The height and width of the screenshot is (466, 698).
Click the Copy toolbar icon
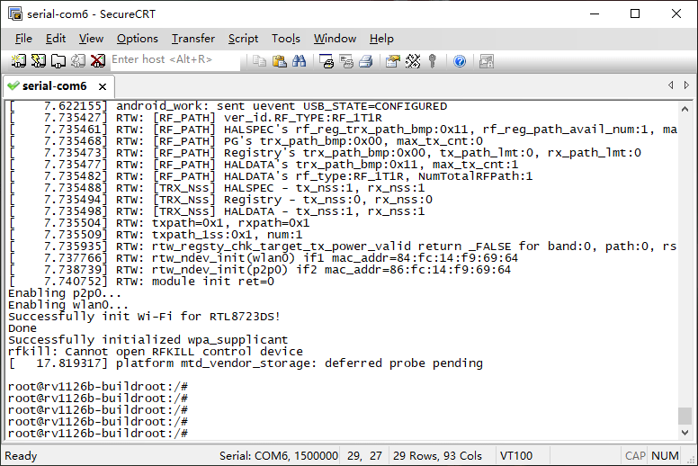coord(259,61)
